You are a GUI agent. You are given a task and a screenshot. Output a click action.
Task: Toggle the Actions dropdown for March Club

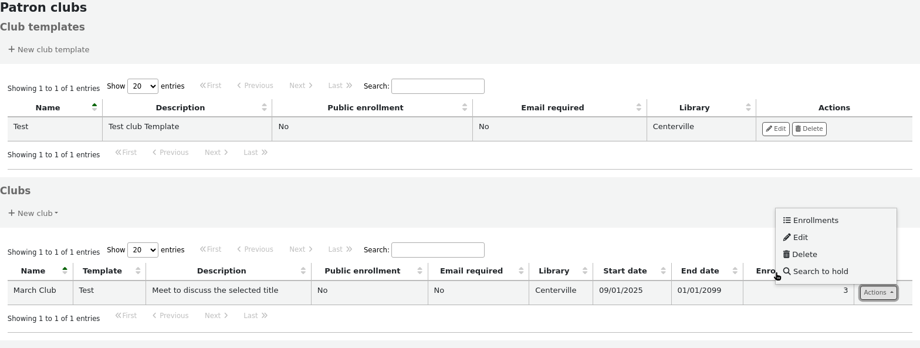[x=878, y=292]
